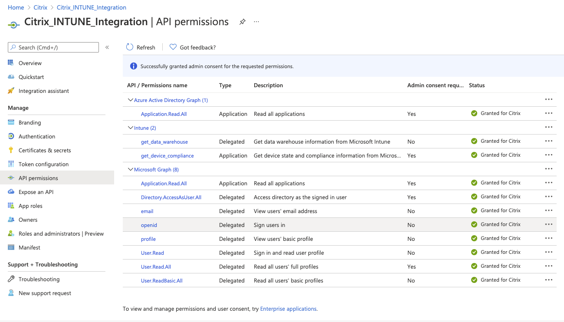Screen dimensions: 564x322
Task: Click green granted checkmark in openid row
Action: pos(474,224)
